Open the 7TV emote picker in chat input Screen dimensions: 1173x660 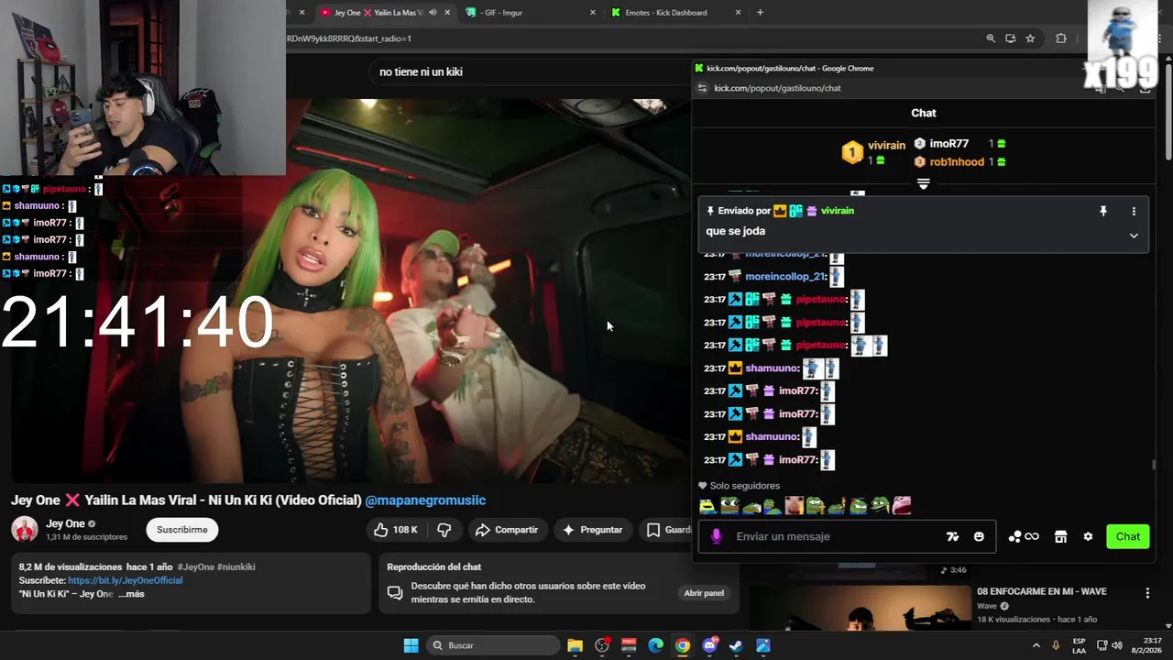point(952,536)
